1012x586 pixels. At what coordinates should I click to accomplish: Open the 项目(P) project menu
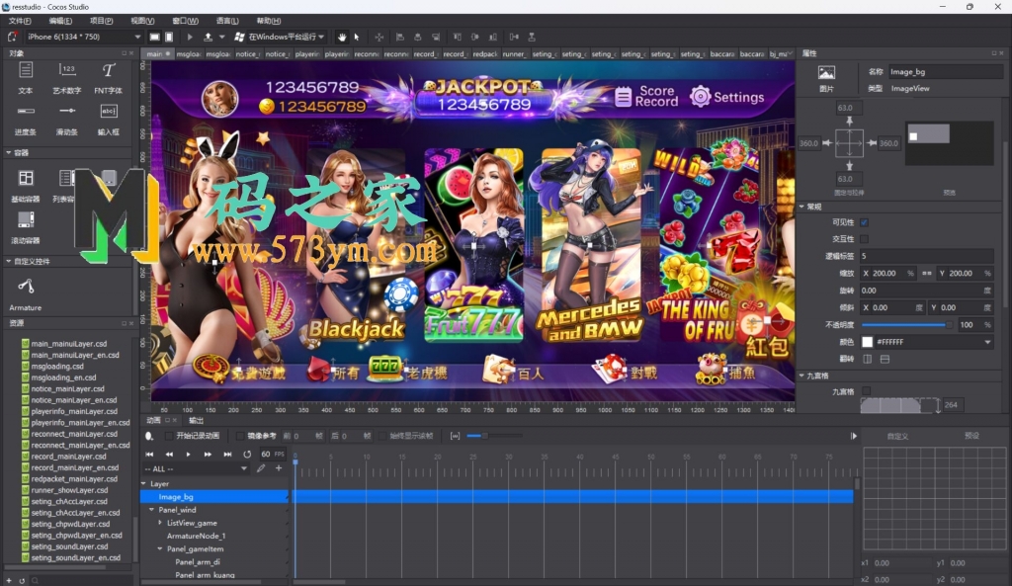pos(102,21)
